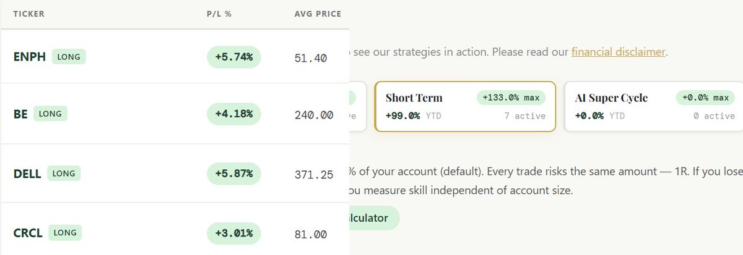Screen dimensions: 743x255
Task: Select the AI Super Cycle strategy card
Action: [654, 106]
